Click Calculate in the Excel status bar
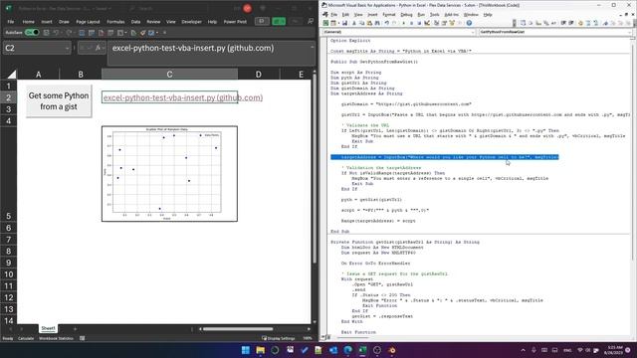Screen dimensions: 637x358 click(x=26, y=338)
